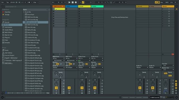Open the 1 Bar quantization dropdown
This screenshot has height=100, width=179.
[36, 2]
